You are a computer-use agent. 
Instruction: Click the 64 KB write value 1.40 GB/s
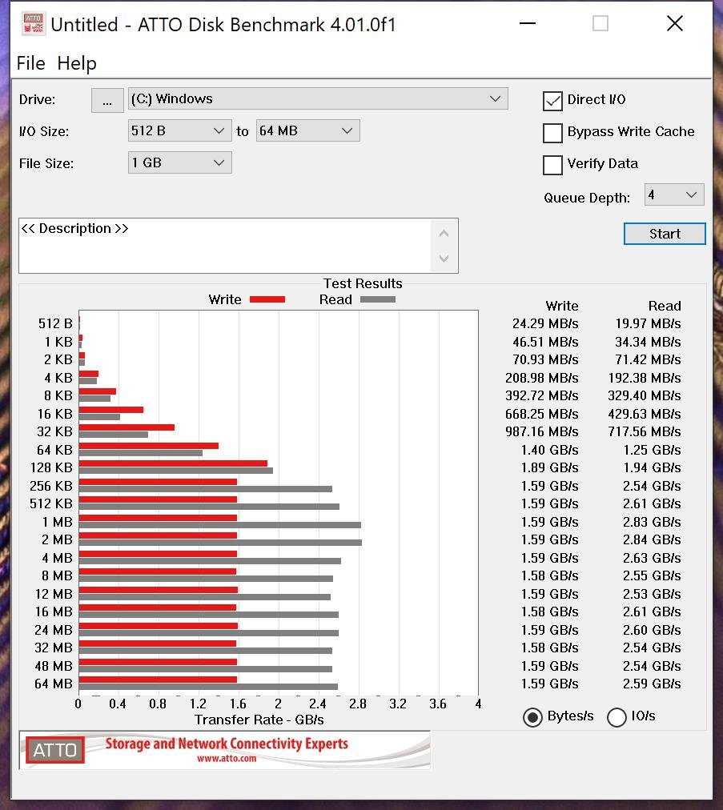click(x=549, y=450)
